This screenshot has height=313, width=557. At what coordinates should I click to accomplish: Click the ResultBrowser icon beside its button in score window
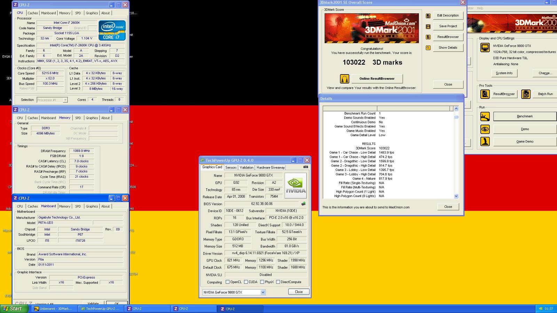(428, 37)
